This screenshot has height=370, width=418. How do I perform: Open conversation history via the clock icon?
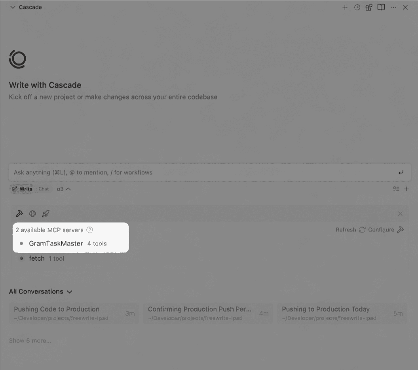pyautogui.click(x=357, y=7)
